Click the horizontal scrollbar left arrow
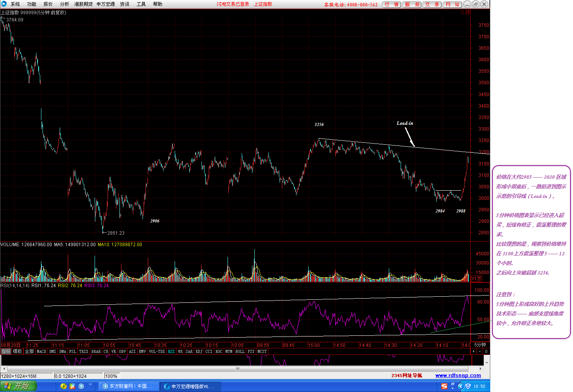Viewport: 573px width, 392px height. [4, 369]
